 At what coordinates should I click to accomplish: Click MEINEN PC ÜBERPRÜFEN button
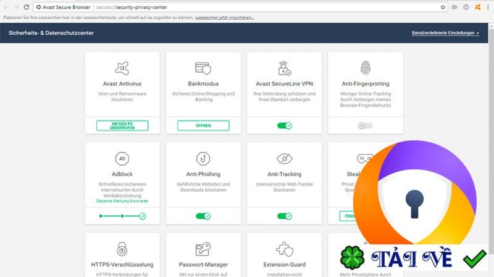(x=122, y=126)
